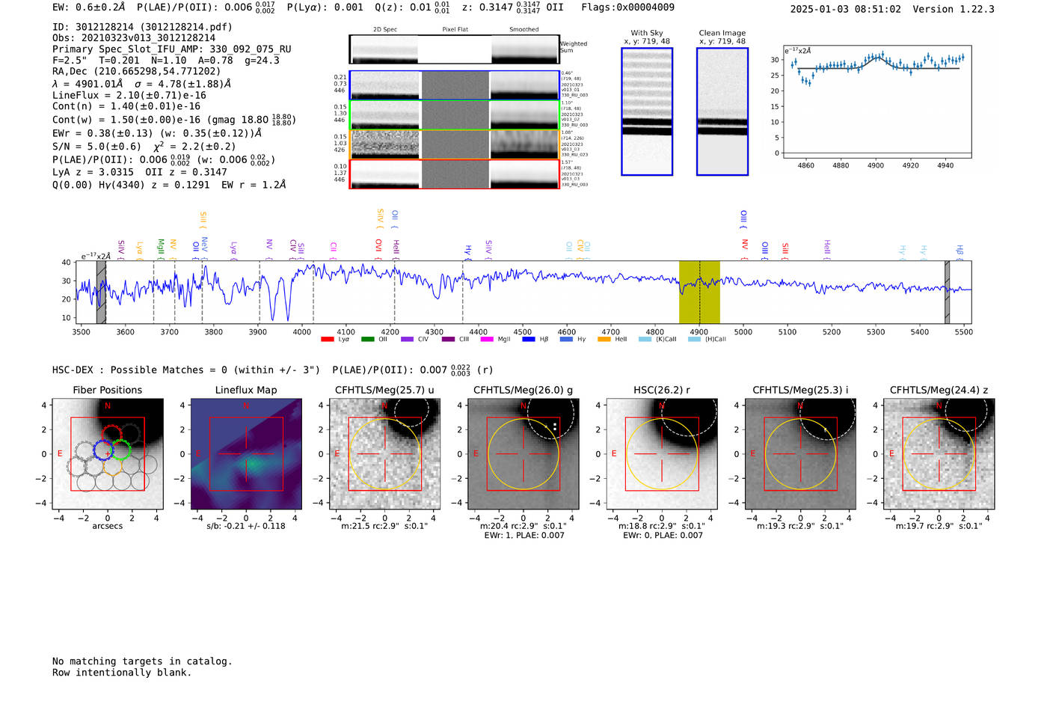Click the Smoothed column header
Image resolution: width=1047 pixels, height=713 pixels.
point(523,30)
